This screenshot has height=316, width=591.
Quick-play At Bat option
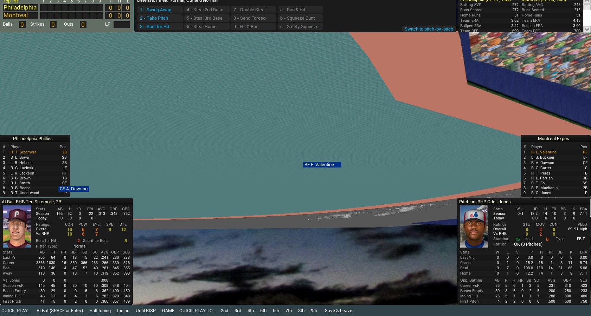pyautogui.click(x=60, y=311)
